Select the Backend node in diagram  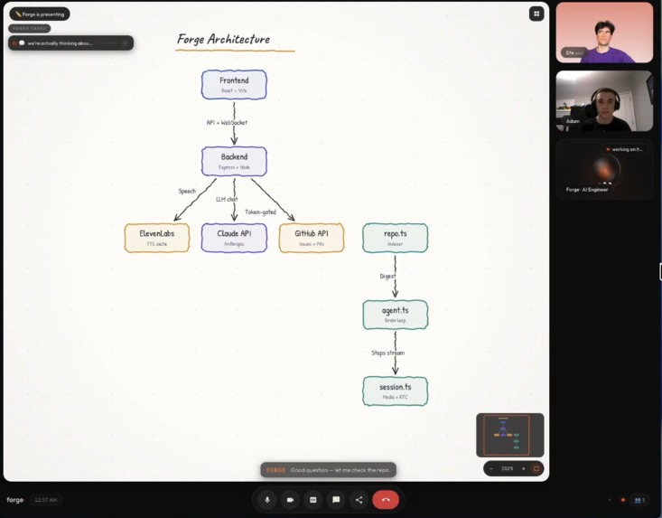coord(234,162)
